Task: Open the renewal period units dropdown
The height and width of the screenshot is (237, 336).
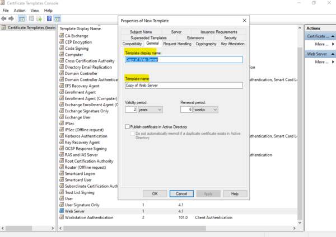Action: [206, 110]
